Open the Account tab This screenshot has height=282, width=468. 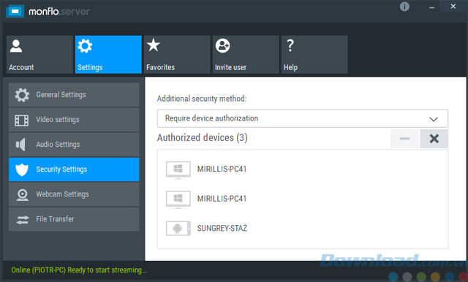click(x=39, y=55)
